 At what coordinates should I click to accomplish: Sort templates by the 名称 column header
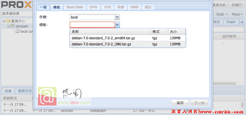(110, 32)
